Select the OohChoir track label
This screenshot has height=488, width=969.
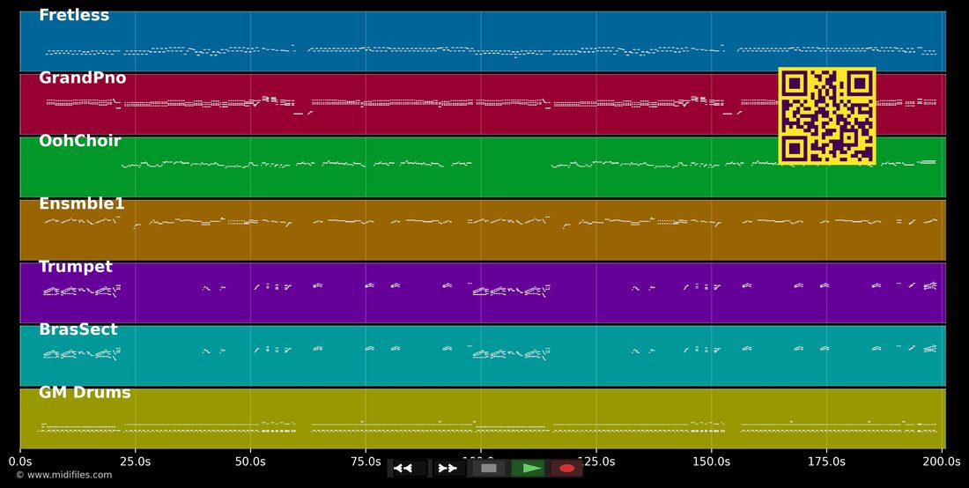79,141
